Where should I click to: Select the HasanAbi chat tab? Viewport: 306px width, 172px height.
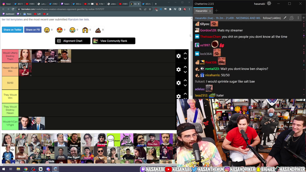(201, 11)
